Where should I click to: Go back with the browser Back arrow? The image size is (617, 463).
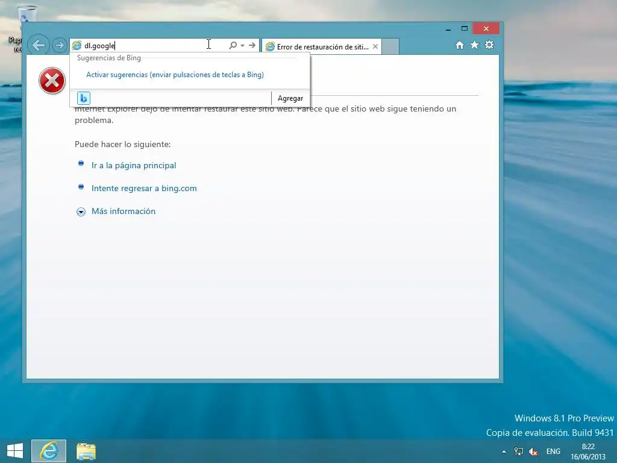(39, 45)
